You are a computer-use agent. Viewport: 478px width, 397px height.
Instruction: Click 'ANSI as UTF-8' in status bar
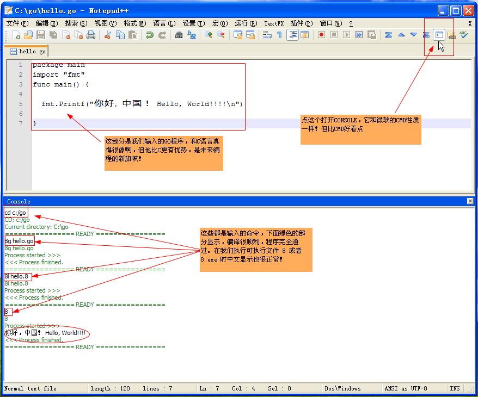[x=406, y=388]
